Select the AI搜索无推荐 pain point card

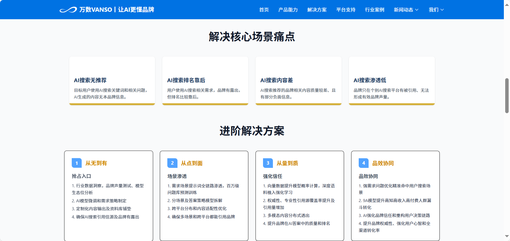pyautogui.click(x=112, y=81)
